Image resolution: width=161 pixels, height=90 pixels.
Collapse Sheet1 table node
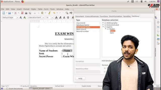point(105,29)
